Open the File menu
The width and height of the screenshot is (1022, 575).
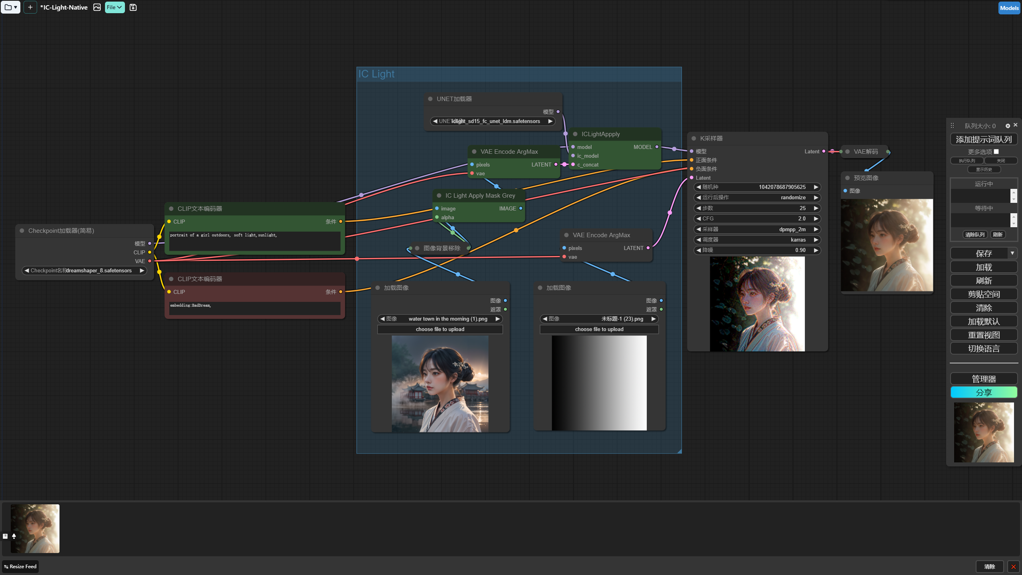pyautogui.click(x=115, y=7)
